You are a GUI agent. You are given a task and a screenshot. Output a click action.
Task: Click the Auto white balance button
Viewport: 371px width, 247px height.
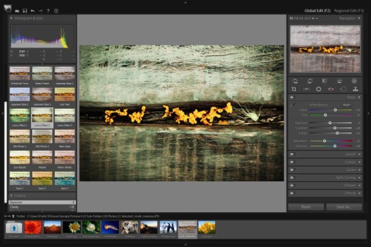347,105
